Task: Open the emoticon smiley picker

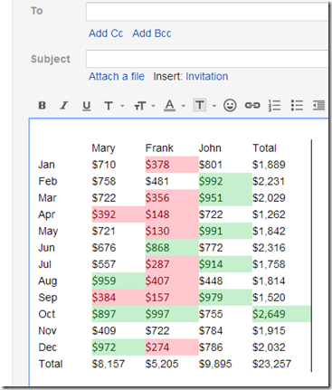Action: click(230, 106)
